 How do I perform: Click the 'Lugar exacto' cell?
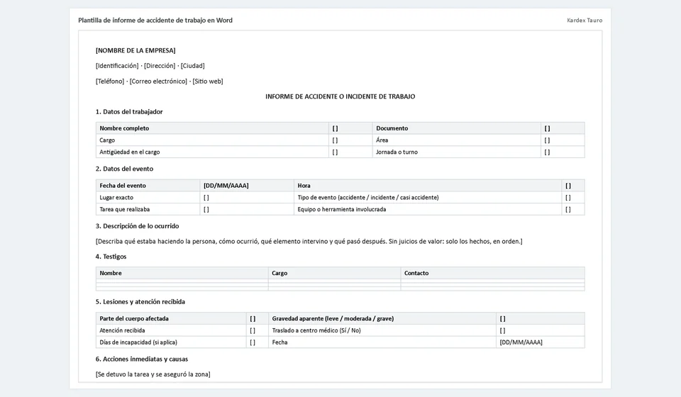click(148, 197)
